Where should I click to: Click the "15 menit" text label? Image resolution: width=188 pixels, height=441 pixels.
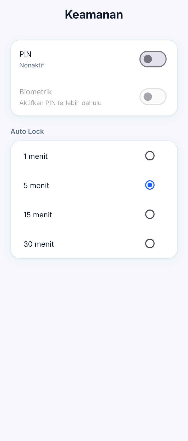tap(38, 215)
